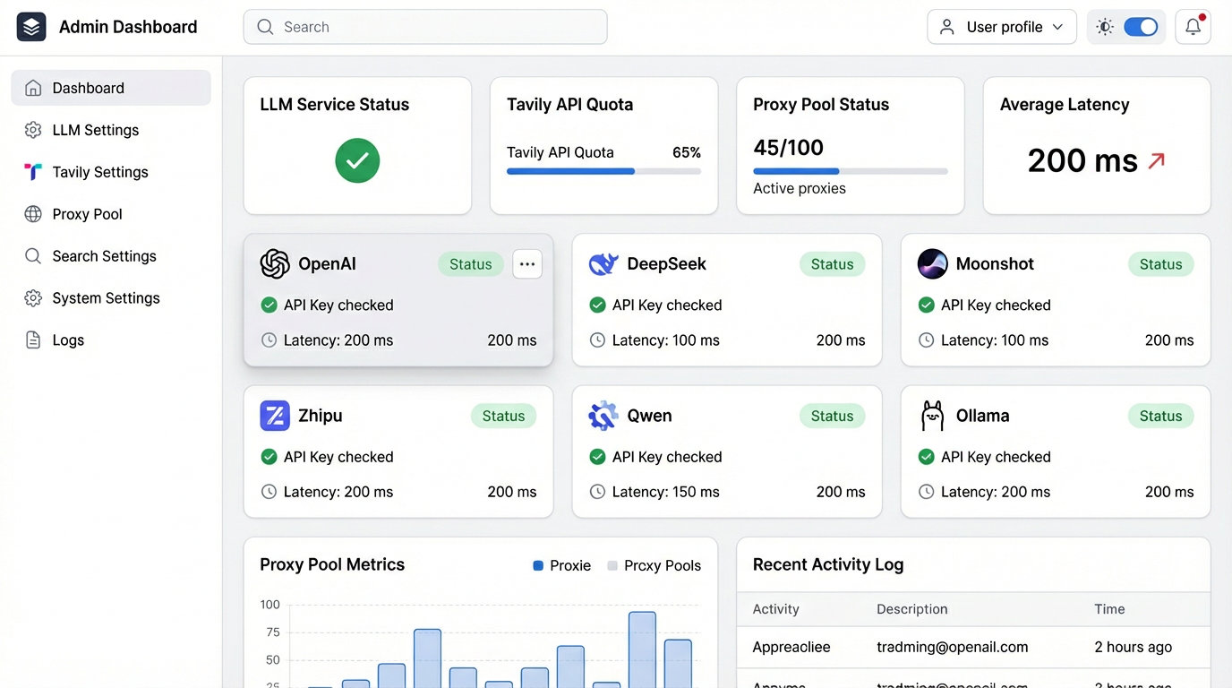The image size is (1232, 688).
Task: Click the Admin Dashboard logo icon
Action: 31,27
